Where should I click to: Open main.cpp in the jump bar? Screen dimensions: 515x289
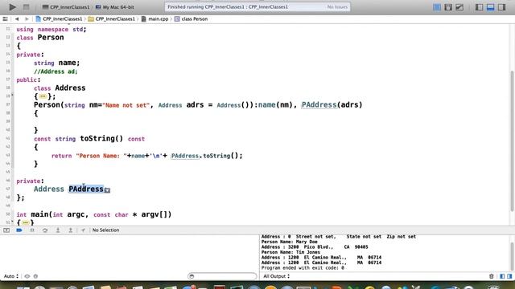click(154, 19)
